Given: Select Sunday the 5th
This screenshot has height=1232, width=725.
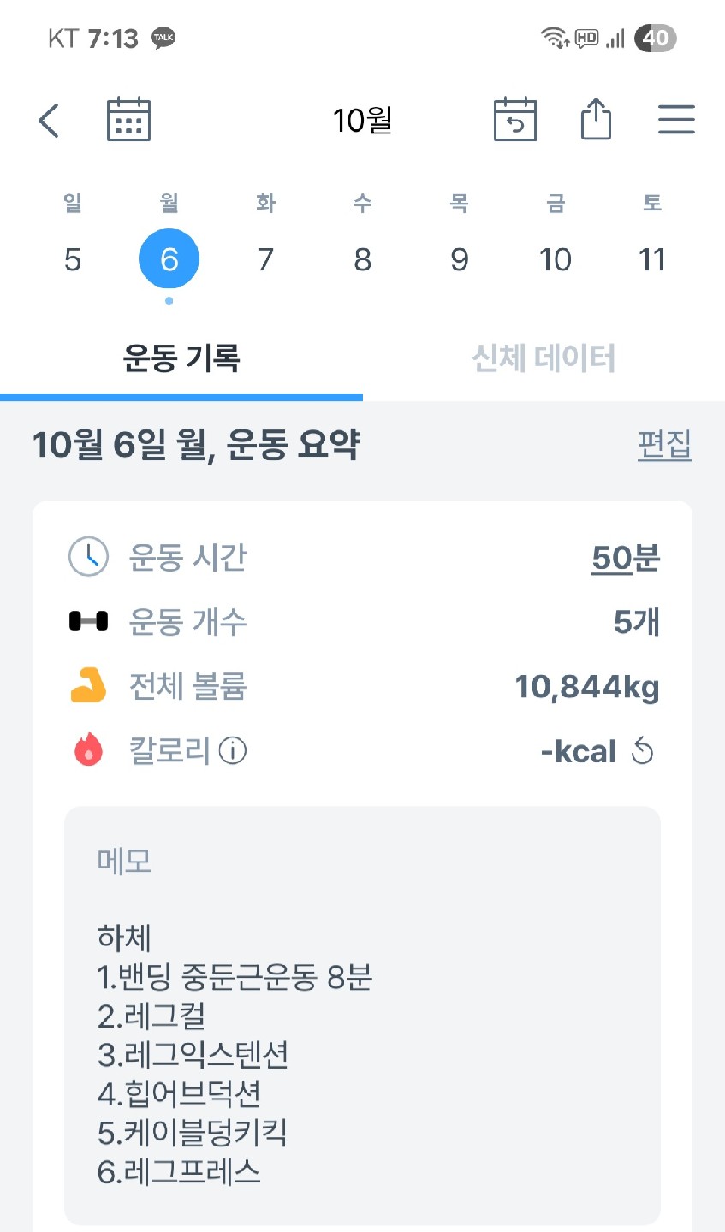Looking at the screenshot, I should 73,258.
